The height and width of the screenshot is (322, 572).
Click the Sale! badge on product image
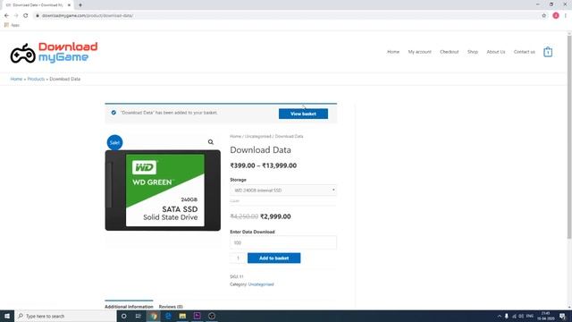coord(114,142)
